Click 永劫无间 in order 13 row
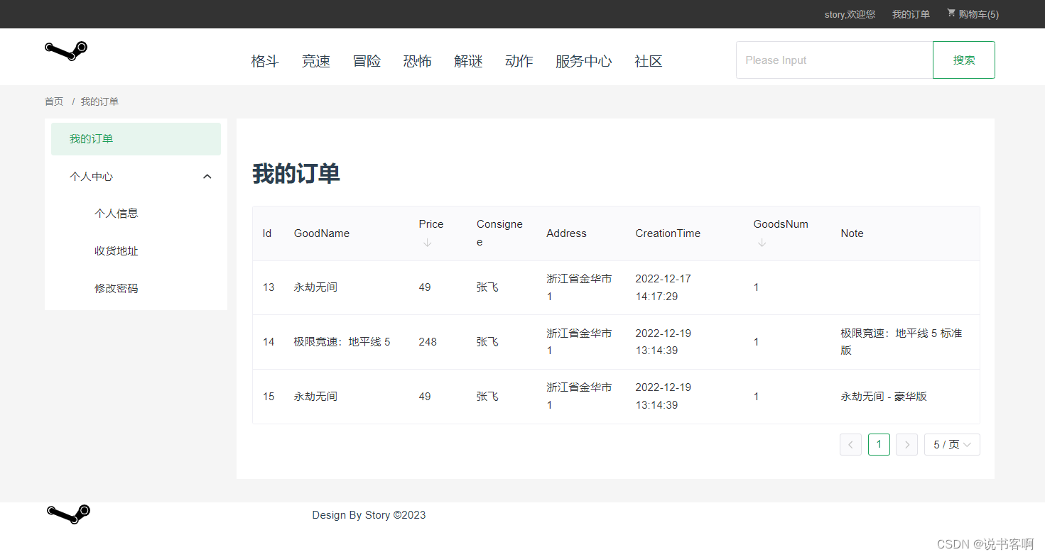Image resolution: width=1045 pixels, height=557 pixels. pos(315,287)
